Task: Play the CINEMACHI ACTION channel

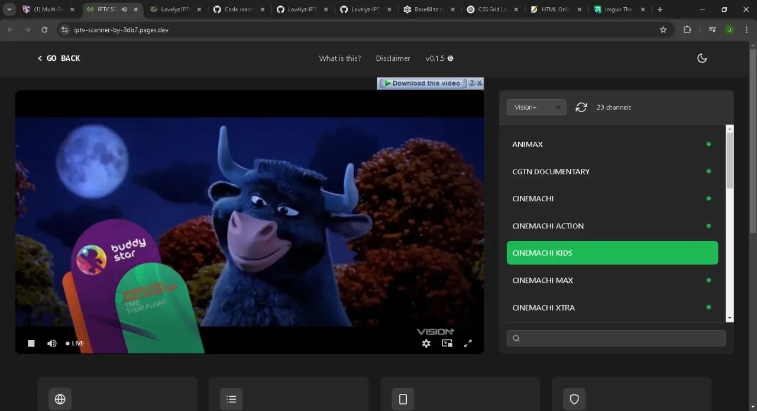Action: pos(612,226)
